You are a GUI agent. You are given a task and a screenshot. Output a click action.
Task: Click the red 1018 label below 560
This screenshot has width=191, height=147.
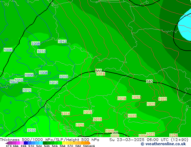101,74
